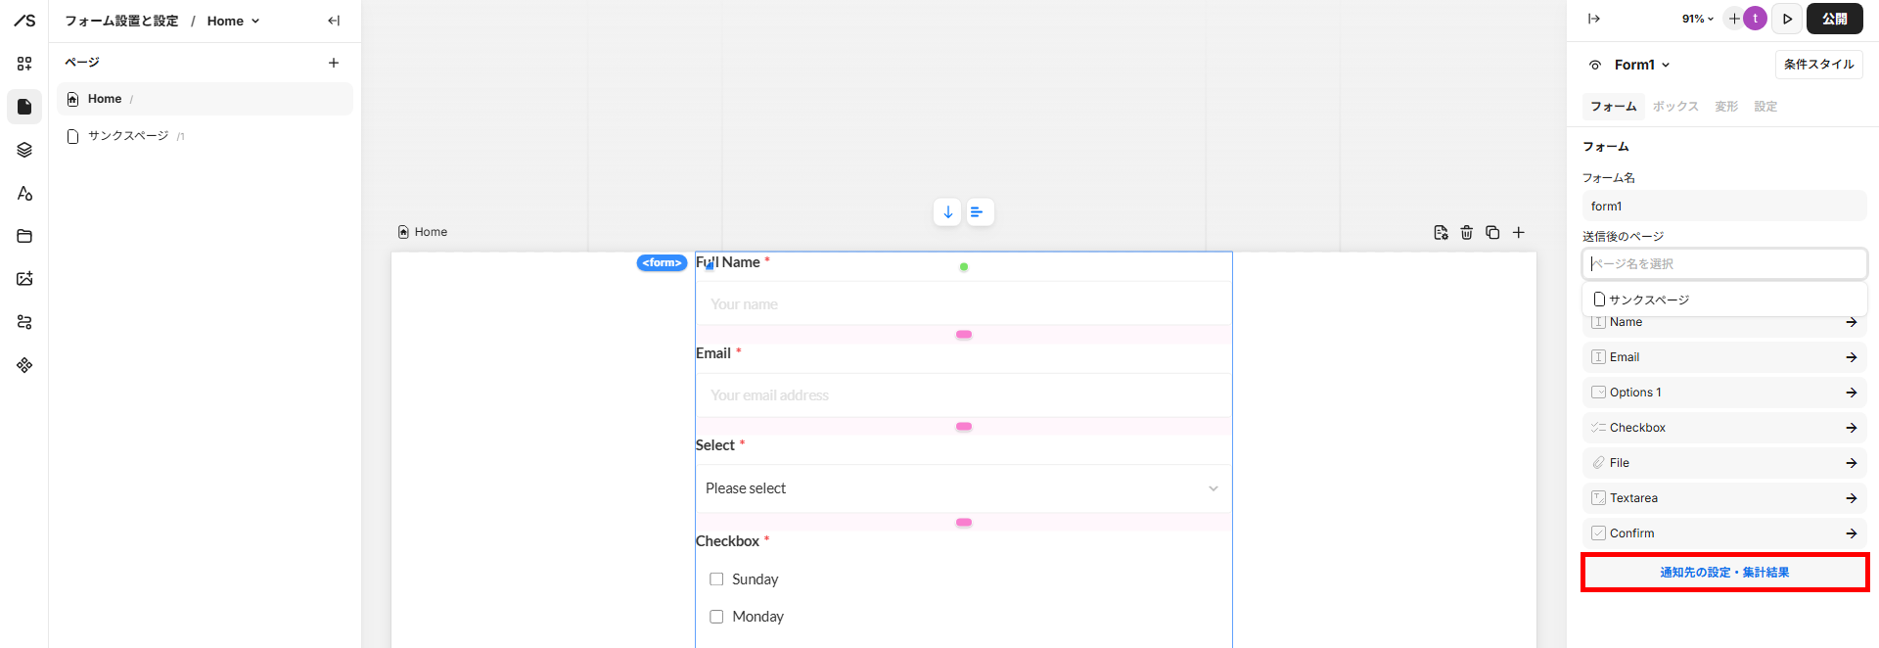Open Checkbox field settings arrow
Image resolution: width=1879 pixels, height=648 pixels.
(1851, 428)
